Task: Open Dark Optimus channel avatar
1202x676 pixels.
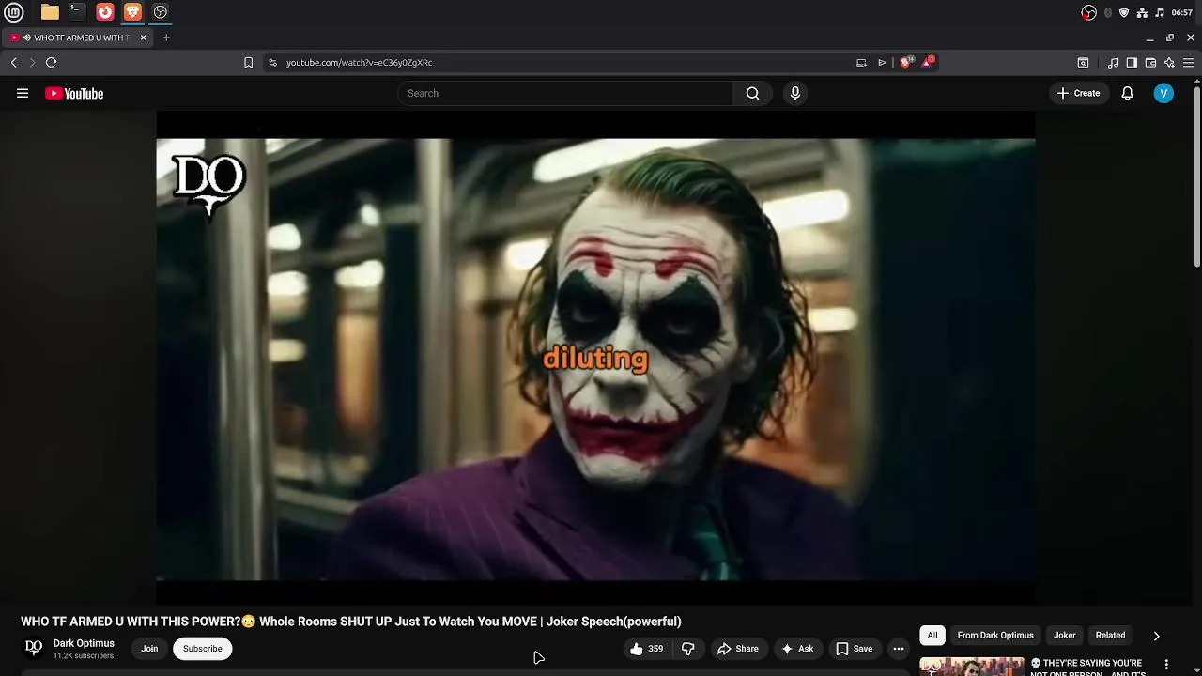Action: pos(34,648)
